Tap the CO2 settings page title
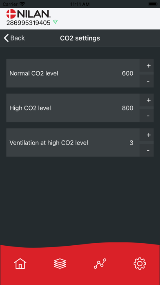Image resolution: width=160 pixels, height=285 pixels. tap(80, 38)
